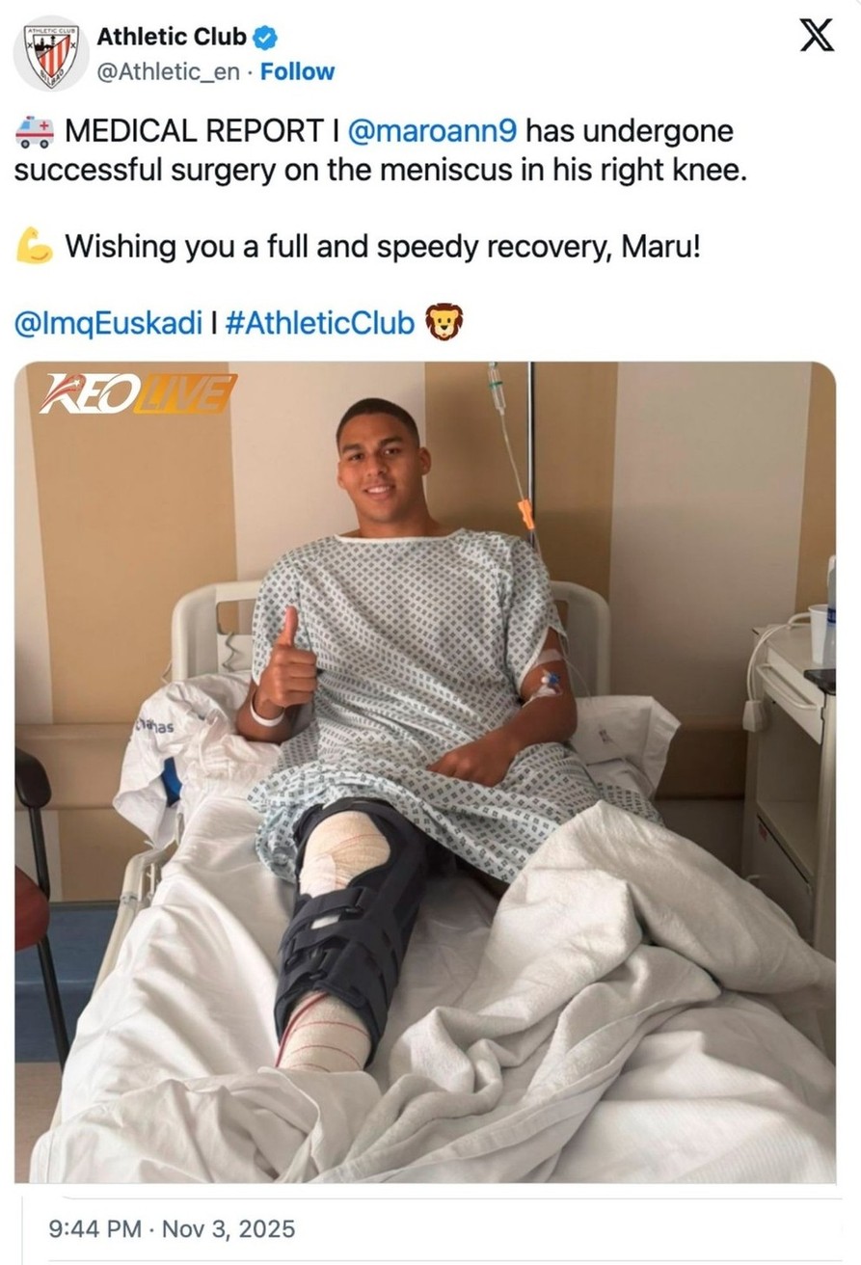This screenshot has height=1265, width=861.
Task: Open the Athletic Club display name
Action: pyautogui.click(x=172, y=38)
